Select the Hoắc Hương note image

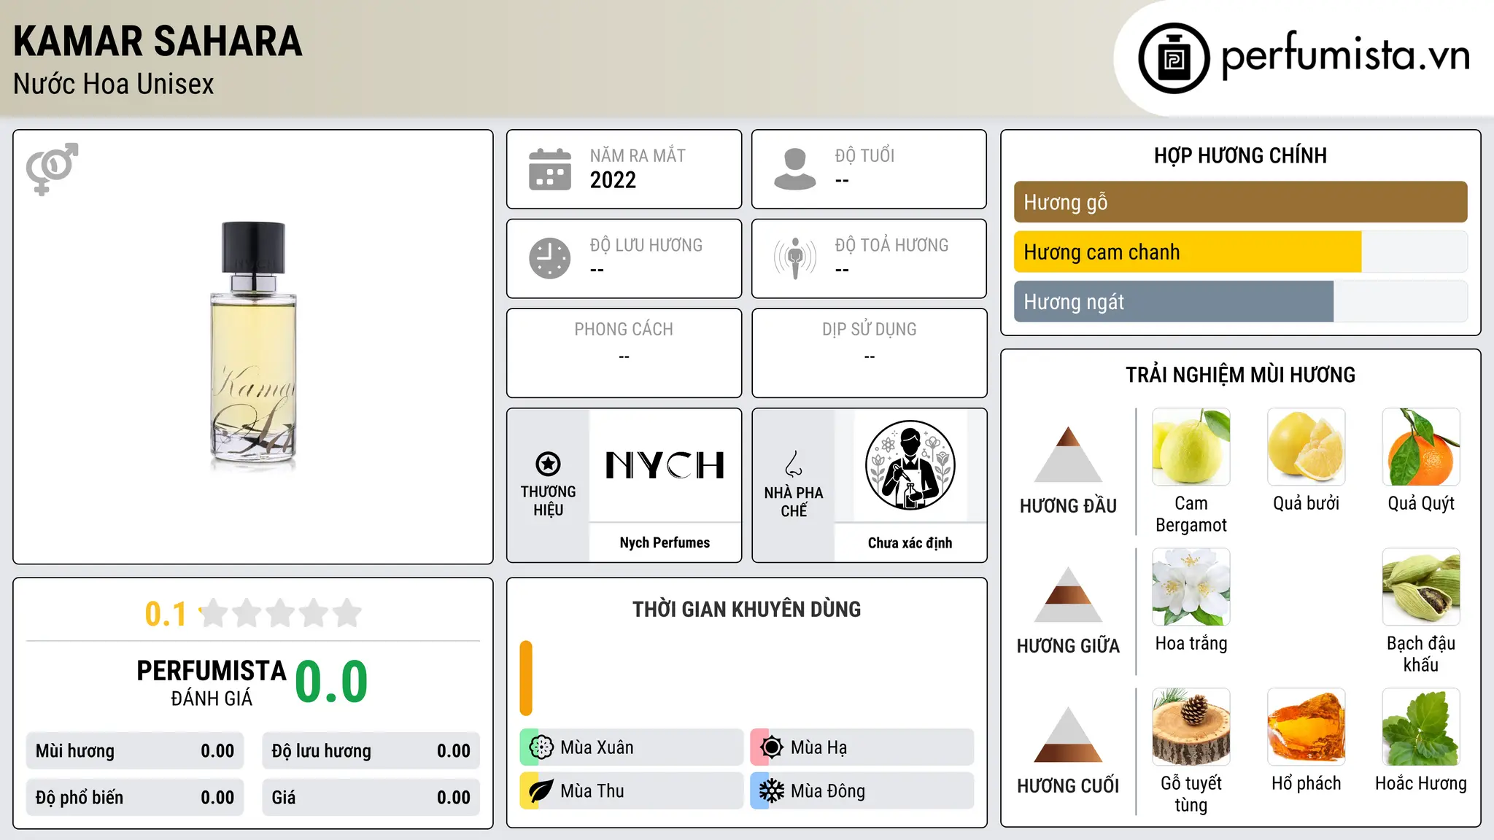(1421, 727)
